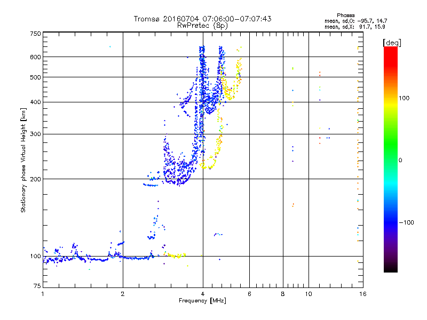Click the '2' x-axis tick label
Viewport: 427px width, 320px height.
tap(123, 294)
